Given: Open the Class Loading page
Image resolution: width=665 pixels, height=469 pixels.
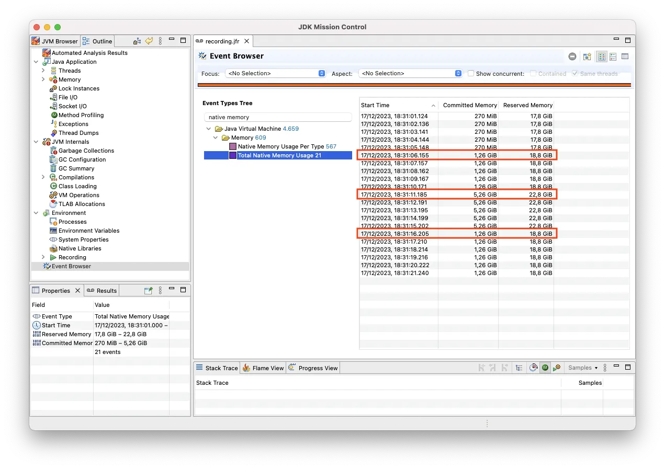Looking at the screenshot, I should click(x=77, y=186).
